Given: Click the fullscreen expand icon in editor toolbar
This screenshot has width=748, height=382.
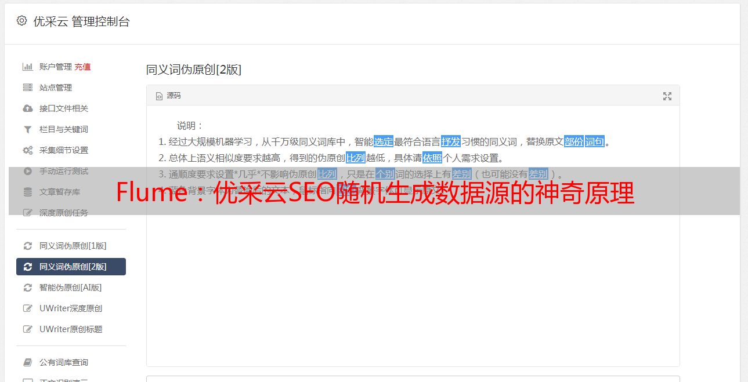Looking at the screenshot, I should 667,96.
